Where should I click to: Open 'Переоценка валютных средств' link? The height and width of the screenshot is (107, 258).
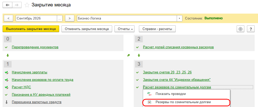[37, 102]
